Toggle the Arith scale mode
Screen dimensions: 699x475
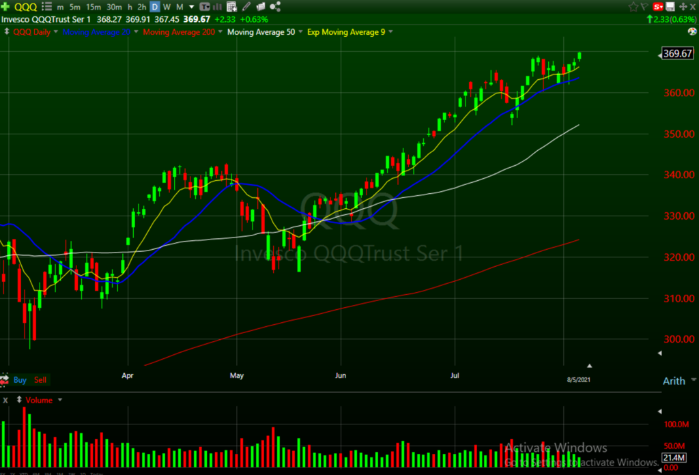pyautogui.click(x=674, y=381)
